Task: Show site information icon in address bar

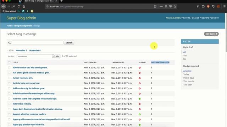Action: tap(47, 6)
